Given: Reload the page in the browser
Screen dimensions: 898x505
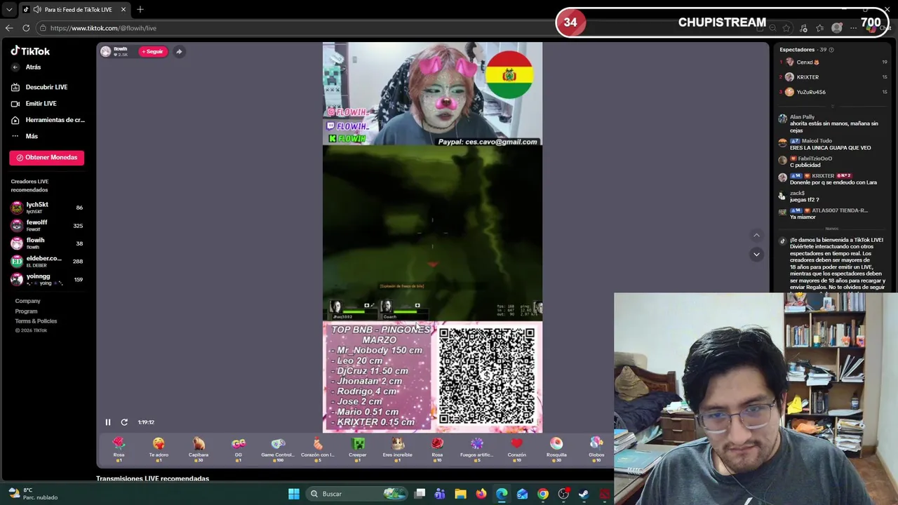Looking at the screenshot, I should point(26,28).
